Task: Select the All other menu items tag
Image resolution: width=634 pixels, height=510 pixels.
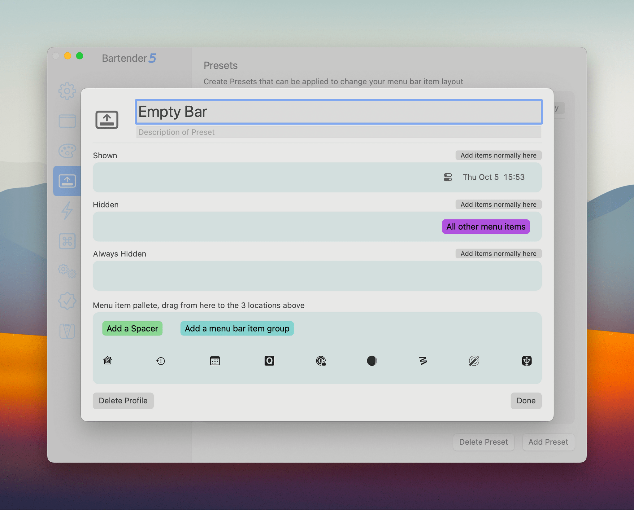Action: [486, 226]
